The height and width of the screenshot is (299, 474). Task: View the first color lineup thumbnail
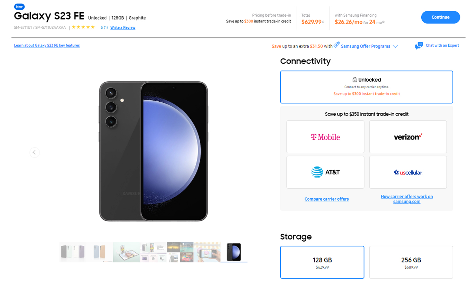click(x=72, y=252)
